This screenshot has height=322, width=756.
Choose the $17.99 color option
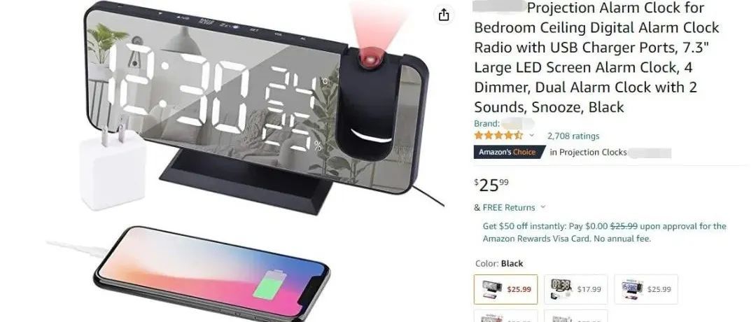point(575,289)
